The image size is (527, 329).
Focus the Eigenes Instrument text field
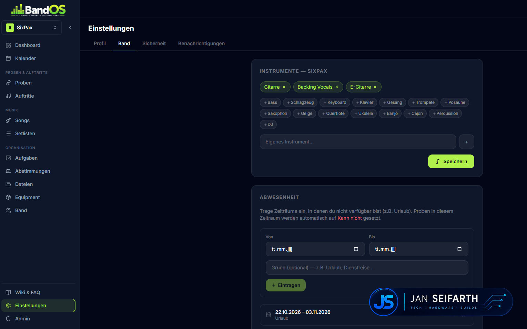coord(358,142)
